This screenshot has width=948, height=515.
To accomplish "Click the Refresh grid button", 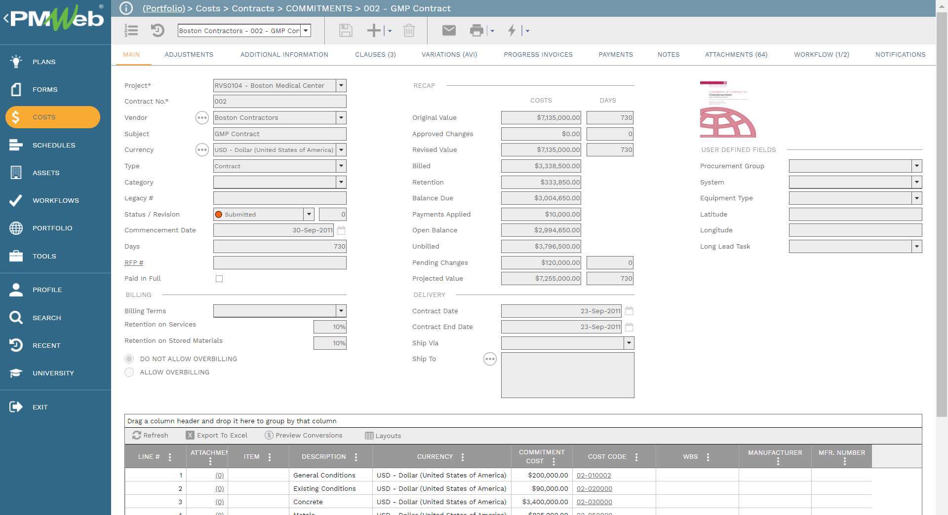I will [150, 435].
